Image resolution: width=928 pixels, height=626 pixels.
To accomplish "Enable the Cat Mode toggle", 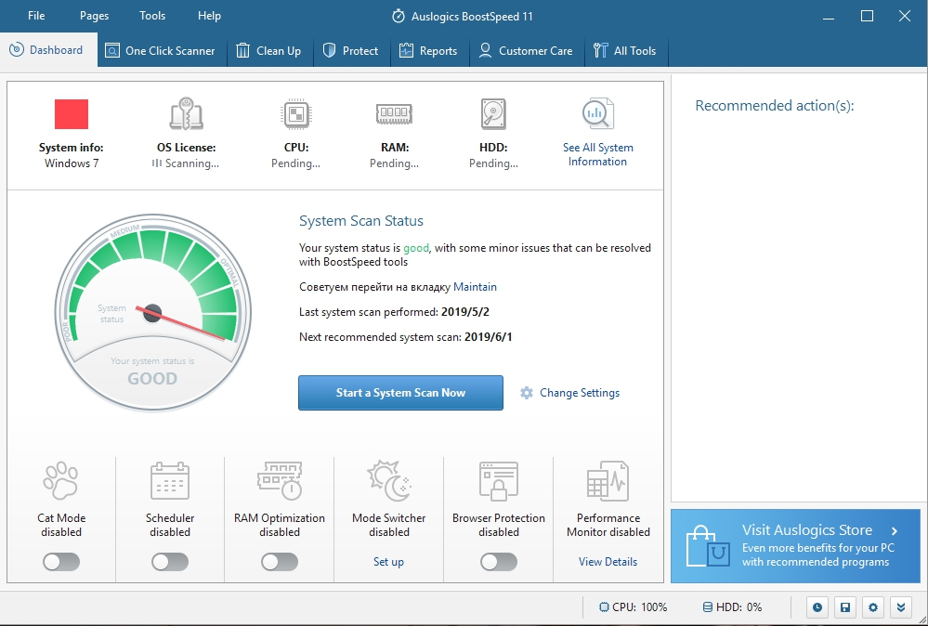I will (x=61, y=562).
